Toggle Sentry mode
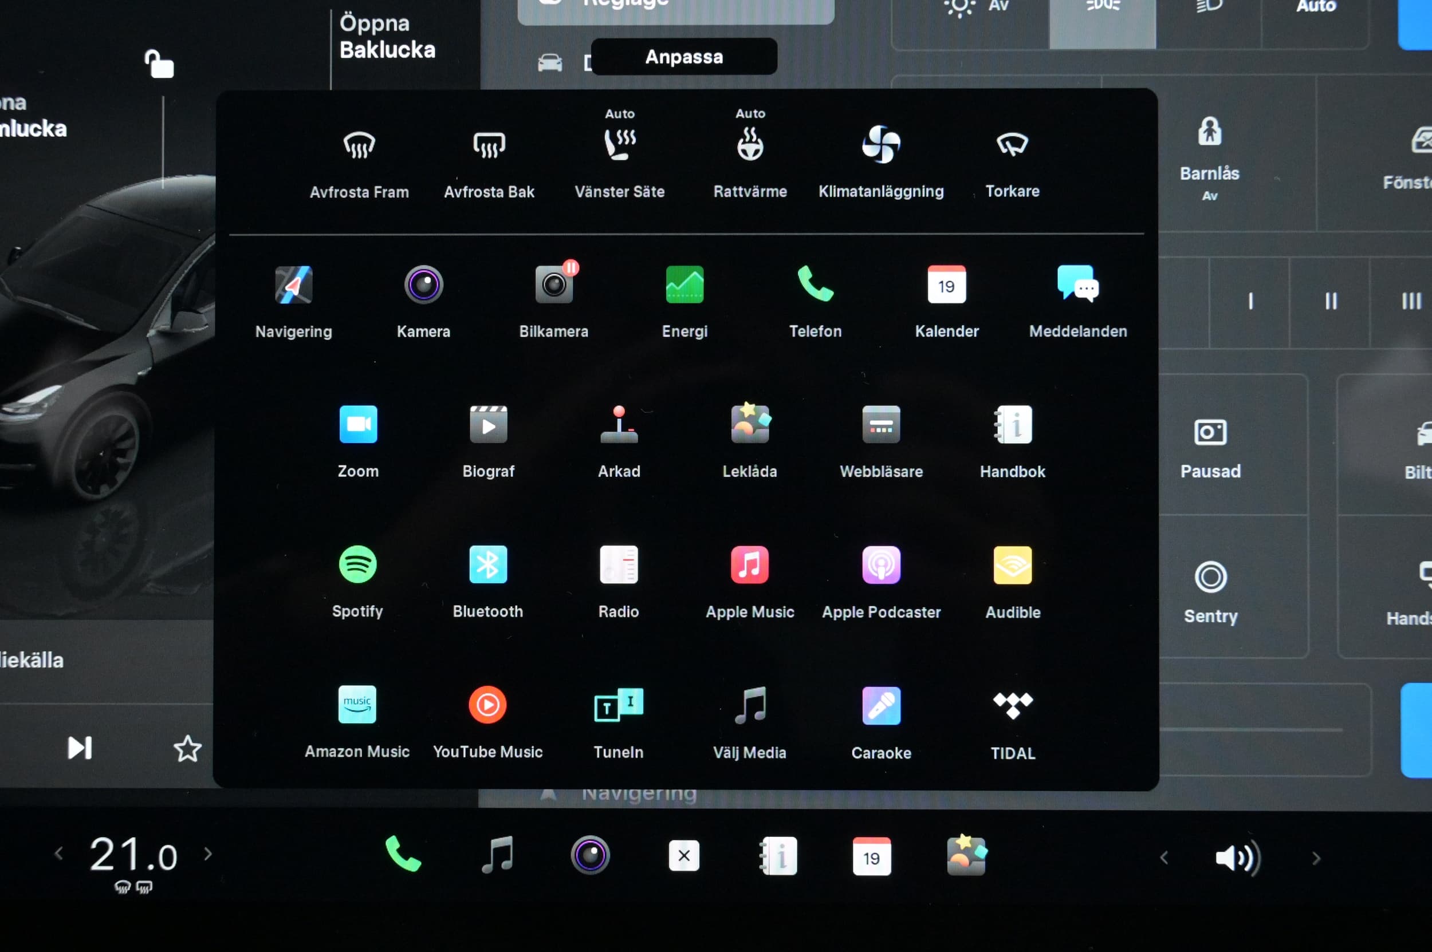1432x952 pixels. pos(1210,592)
